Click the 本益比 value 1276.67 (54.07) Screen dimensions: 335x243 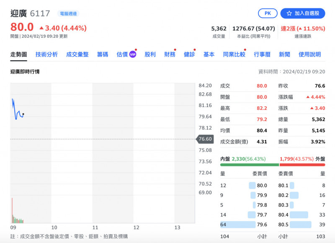coord(254,28)
